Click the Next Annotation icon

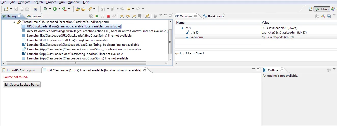(x=103, y=9)
